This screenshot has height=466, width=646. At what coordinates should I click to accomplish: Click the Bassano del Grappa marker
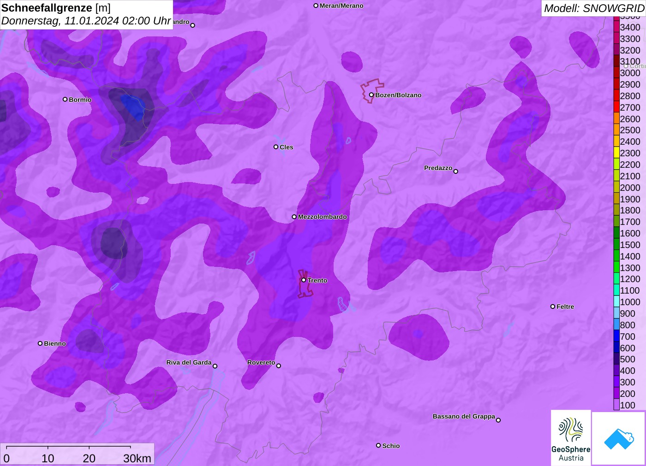(498, 420)
